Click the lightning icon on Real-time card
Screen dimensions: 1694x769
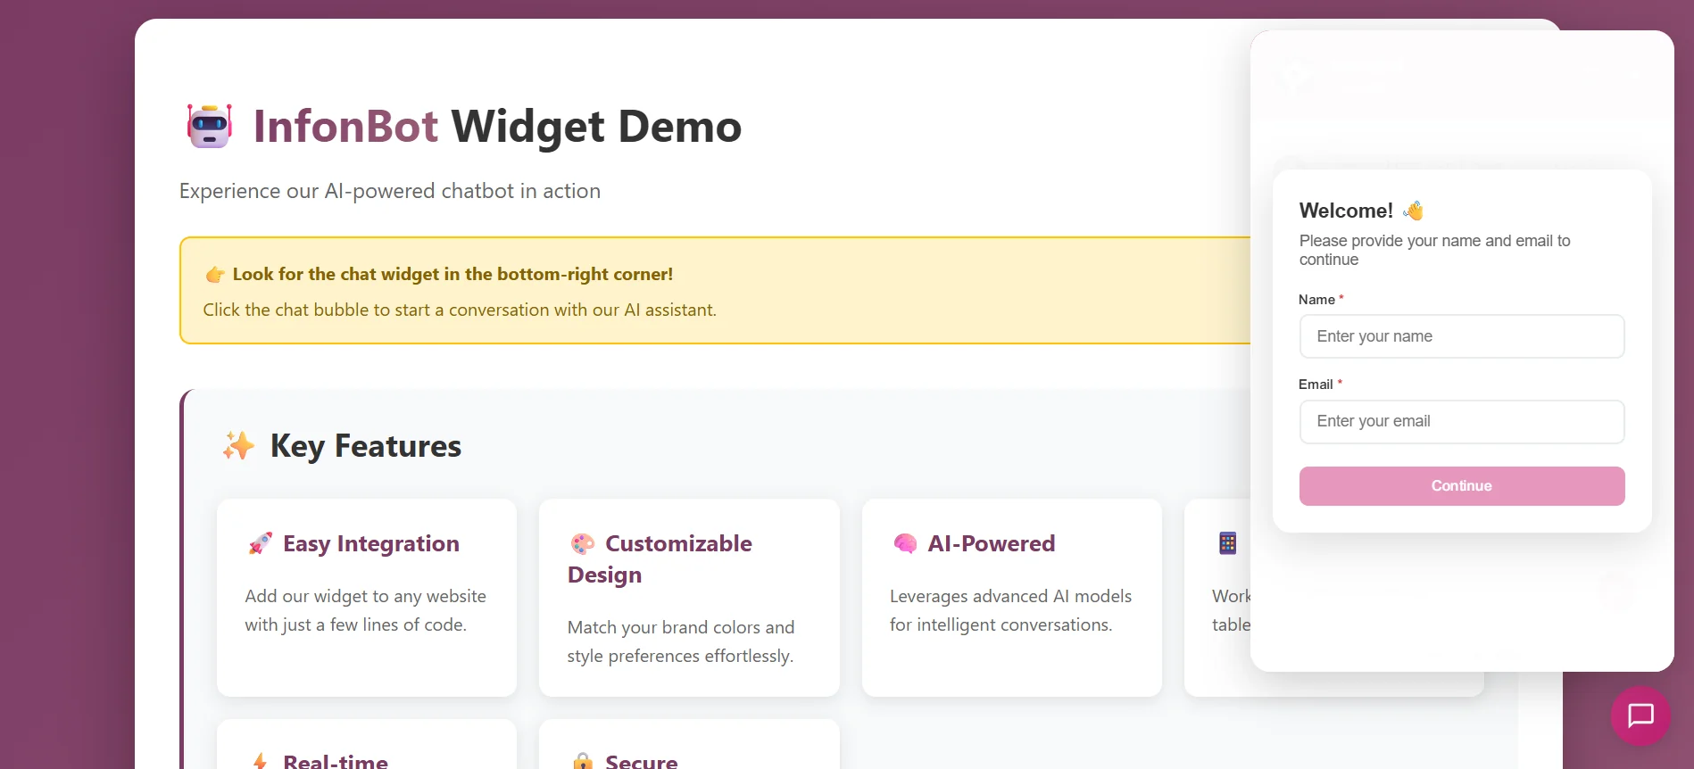(260, 761)
